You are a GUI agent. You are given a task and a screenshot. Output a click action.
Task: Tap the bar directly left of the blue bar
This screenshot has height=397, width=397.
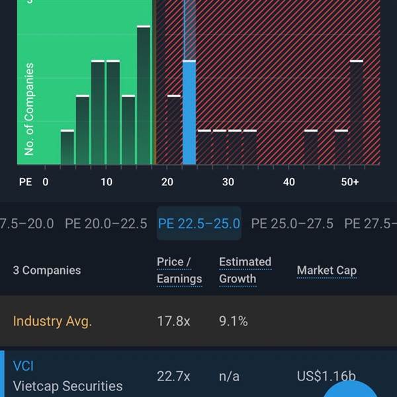coord(174,130)
